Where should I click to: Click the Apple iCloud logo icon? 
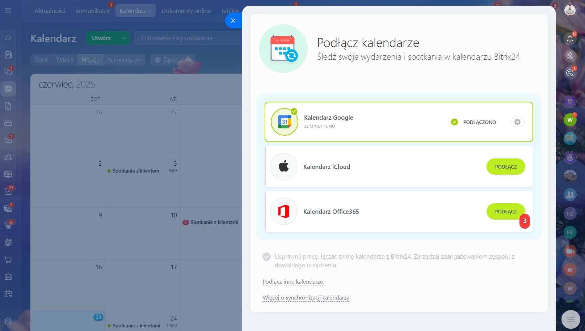coord(284,167)
